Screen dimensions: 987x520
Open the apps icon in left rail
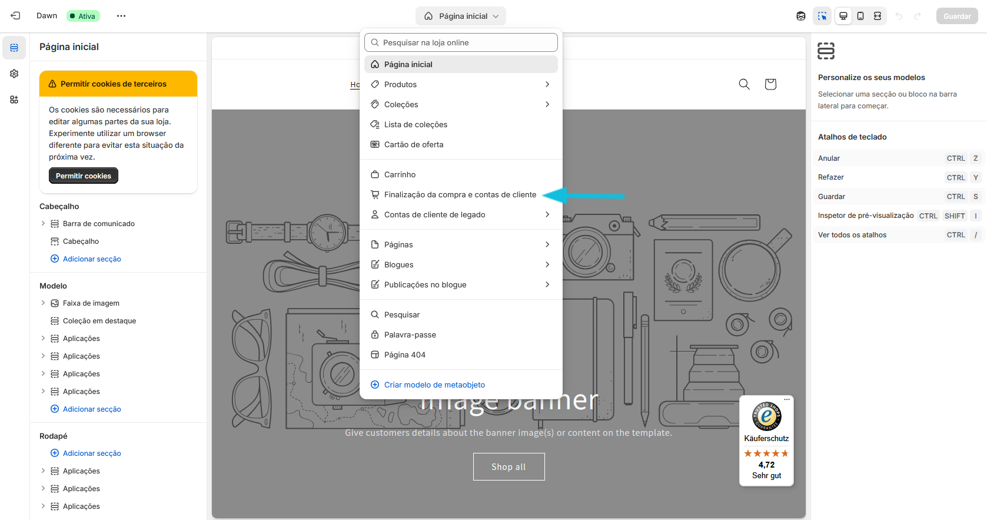coord(14,100)
